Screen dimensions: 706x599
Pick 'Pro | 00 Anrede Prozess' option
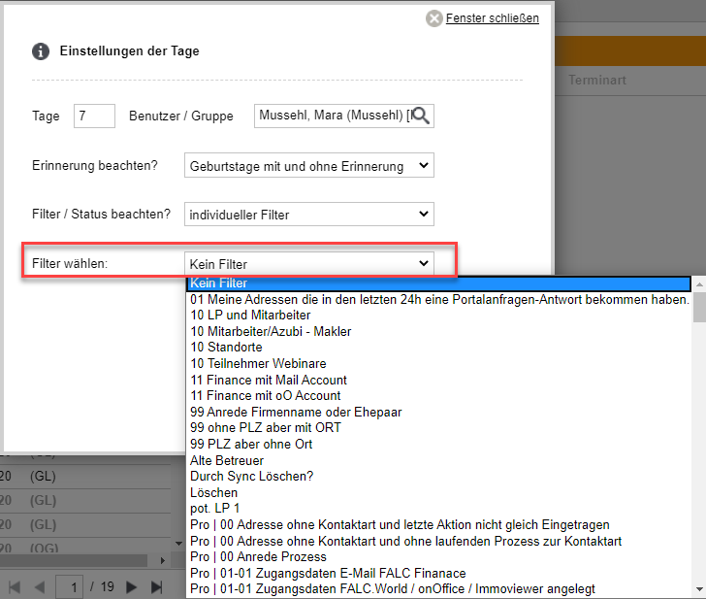tap(258, 557)
